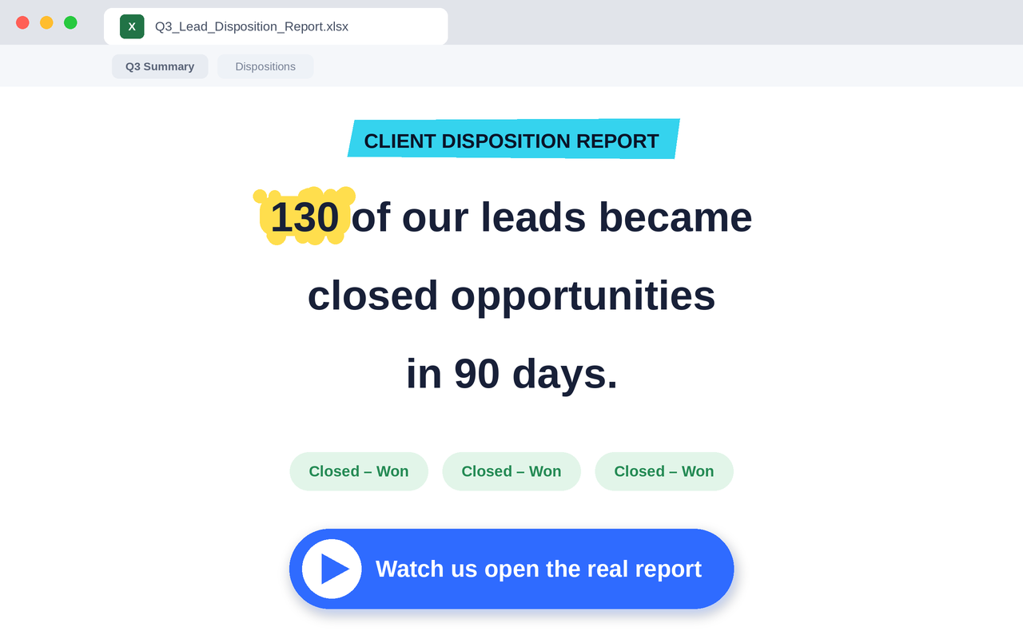The image size is (1023, 639).
Task: Click the Client Disposition Report banner
Action: pyautogui.click(x=513, y=139)
